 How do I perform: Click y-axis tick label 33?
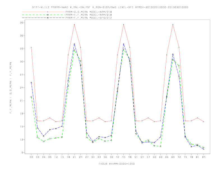(x=21, y=49)
